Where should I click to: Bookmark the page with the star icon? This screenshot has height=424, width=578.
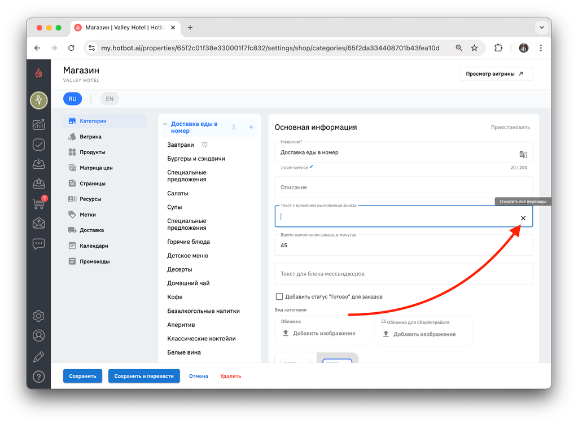[474, 48]
